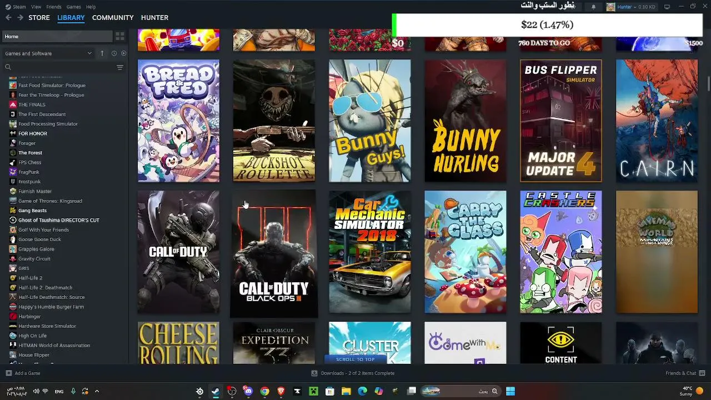This screenshot has width=711, height=400.
Task: Click the sidebar game search field
Action: [x=64, y=67]
